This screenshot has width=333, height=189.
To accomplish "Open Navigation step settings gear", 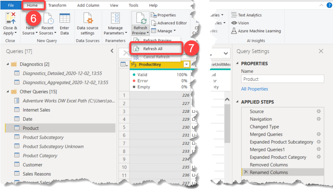I will 319,119.
